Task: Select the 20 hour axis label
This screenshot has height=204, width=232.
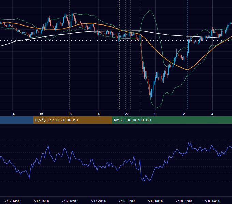Action: (x=98, y=114)
